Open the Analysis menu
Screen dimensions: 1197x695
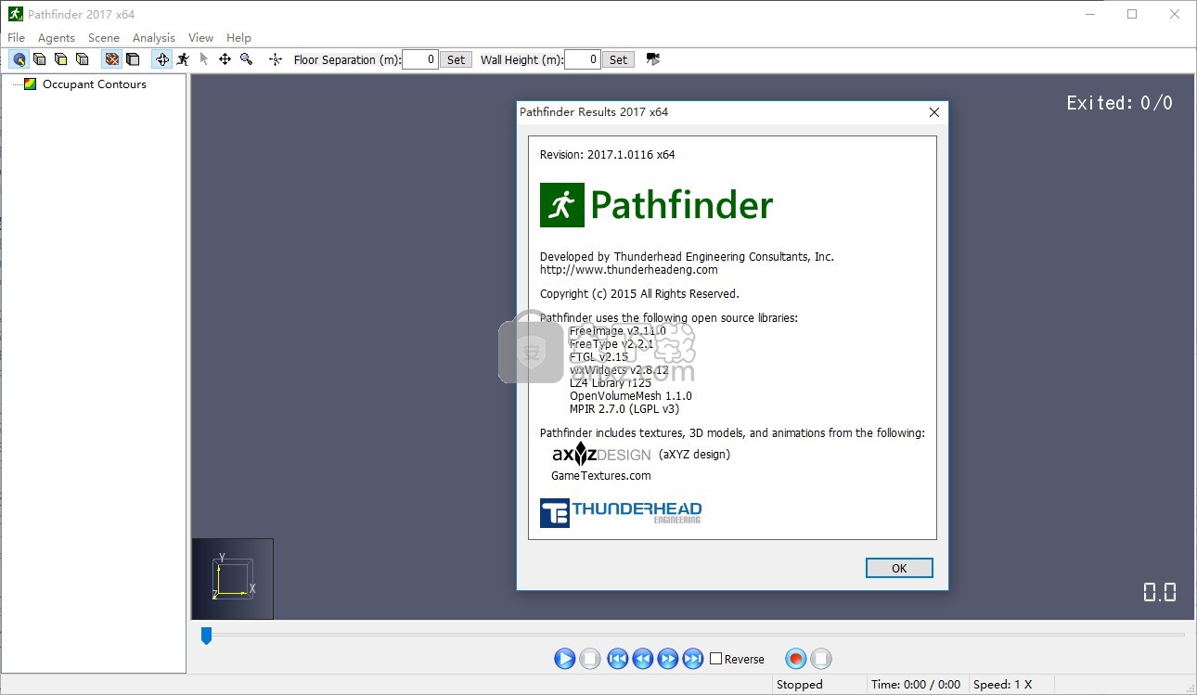coord(154,37)
